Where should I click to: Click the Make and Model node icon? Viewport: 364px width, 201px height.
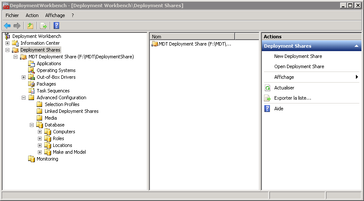(x=48, y=152)
